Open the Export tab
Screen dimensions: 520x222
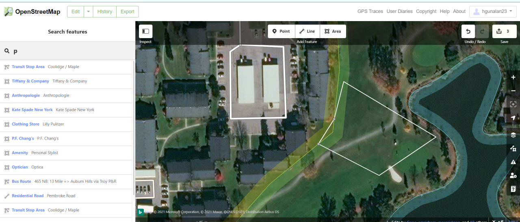point(128,12)
